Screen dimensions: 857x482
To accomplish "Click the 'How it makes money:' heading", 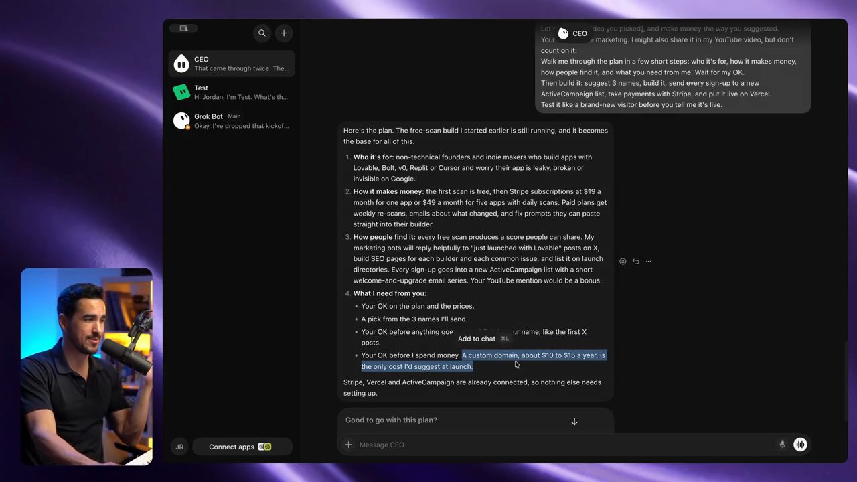I will pyautogui.click(x=388, y=192).
